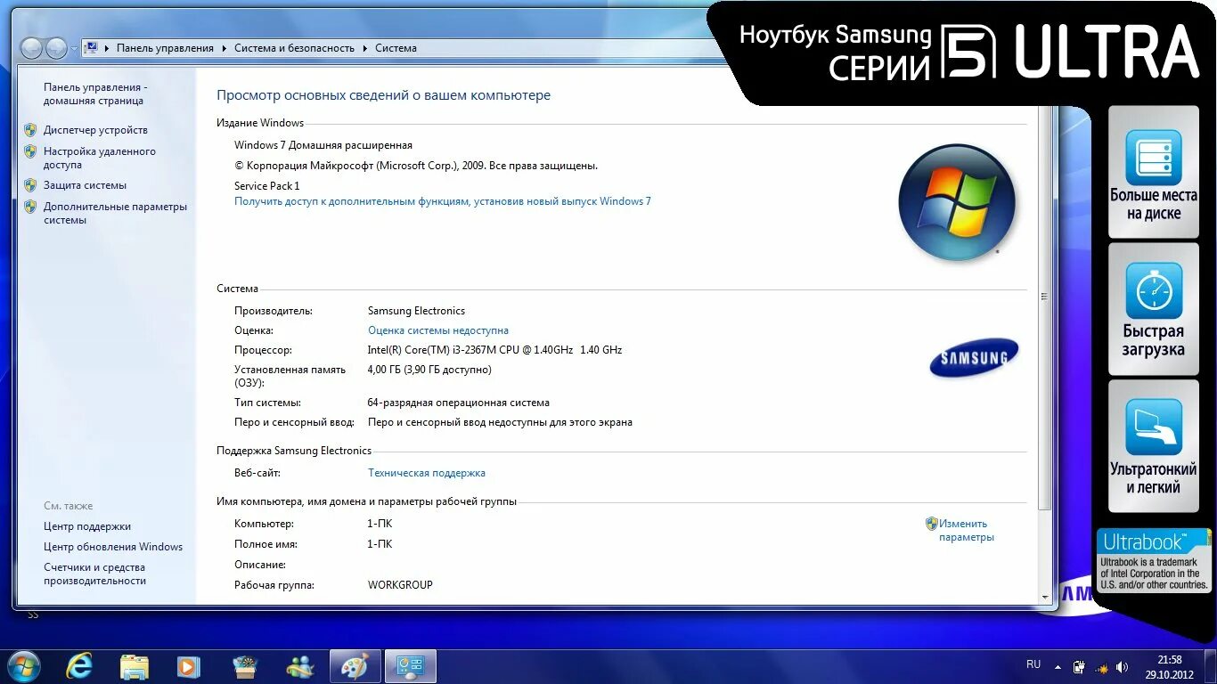The image size is (1217, 684).
Task: Select the 64-разрядная операционная система text
Action: [459, 403]
